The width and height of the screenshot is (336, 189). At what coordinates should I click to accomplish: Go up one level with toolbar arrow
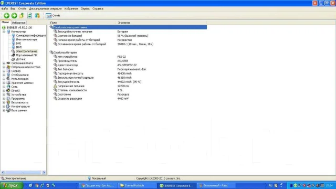point(22,15)
